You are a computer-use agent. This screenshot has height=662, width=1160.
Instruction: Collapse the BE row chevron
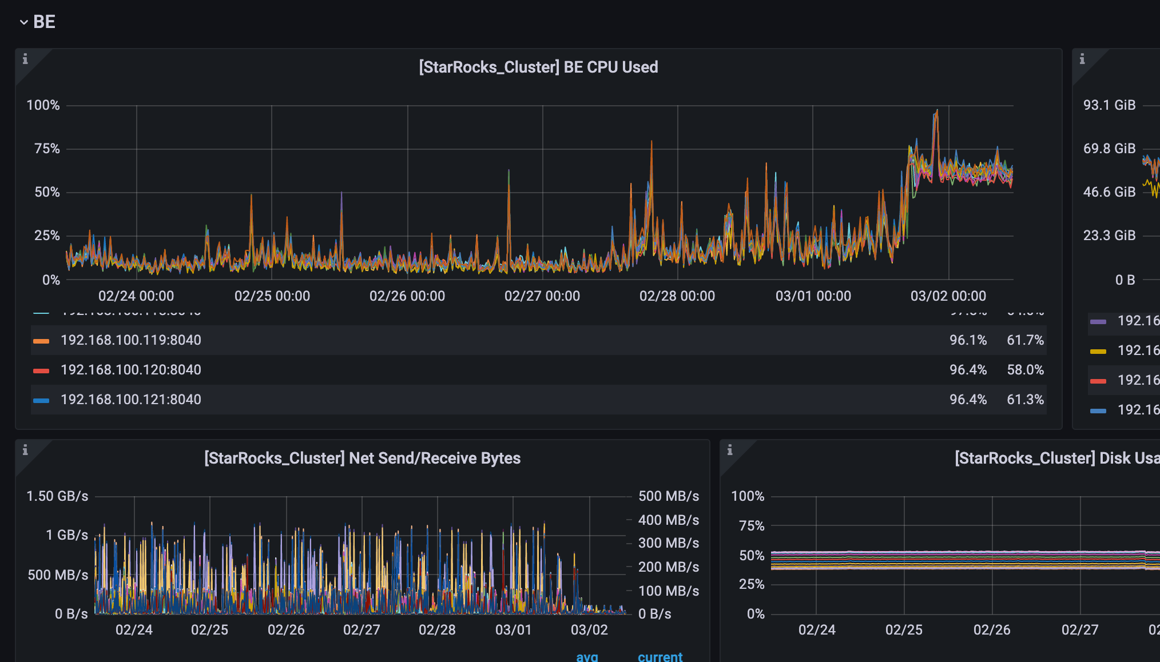pos(23,22)
